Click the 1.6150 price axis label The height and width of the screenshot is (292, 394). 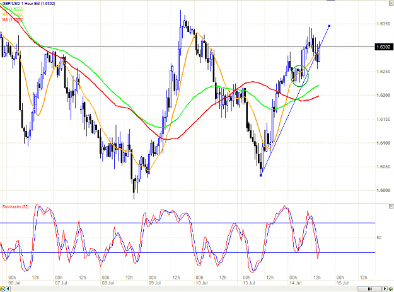coord(383,119)
